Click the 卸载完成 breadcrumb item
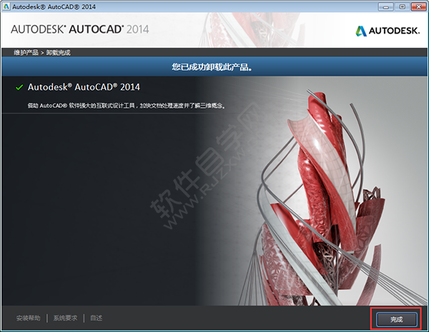The width and height of the screenshot is (429, 332). click(58, 52)
